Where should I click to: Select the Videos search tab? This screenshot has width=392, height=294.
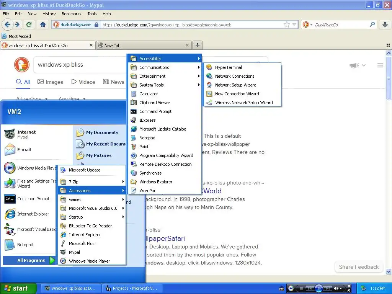[x=83, y=82]
